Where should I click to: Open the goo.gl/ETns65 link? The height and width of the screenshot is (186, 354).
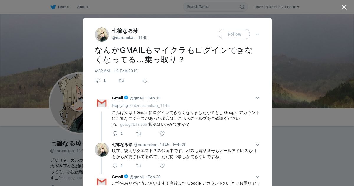click(x=134, y=124)
